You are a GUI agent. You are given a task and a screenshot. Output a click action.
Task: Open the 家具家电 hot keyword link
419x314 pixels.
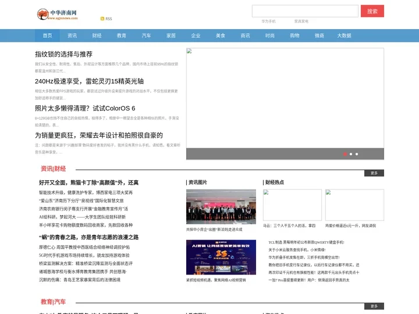point(301,22)
